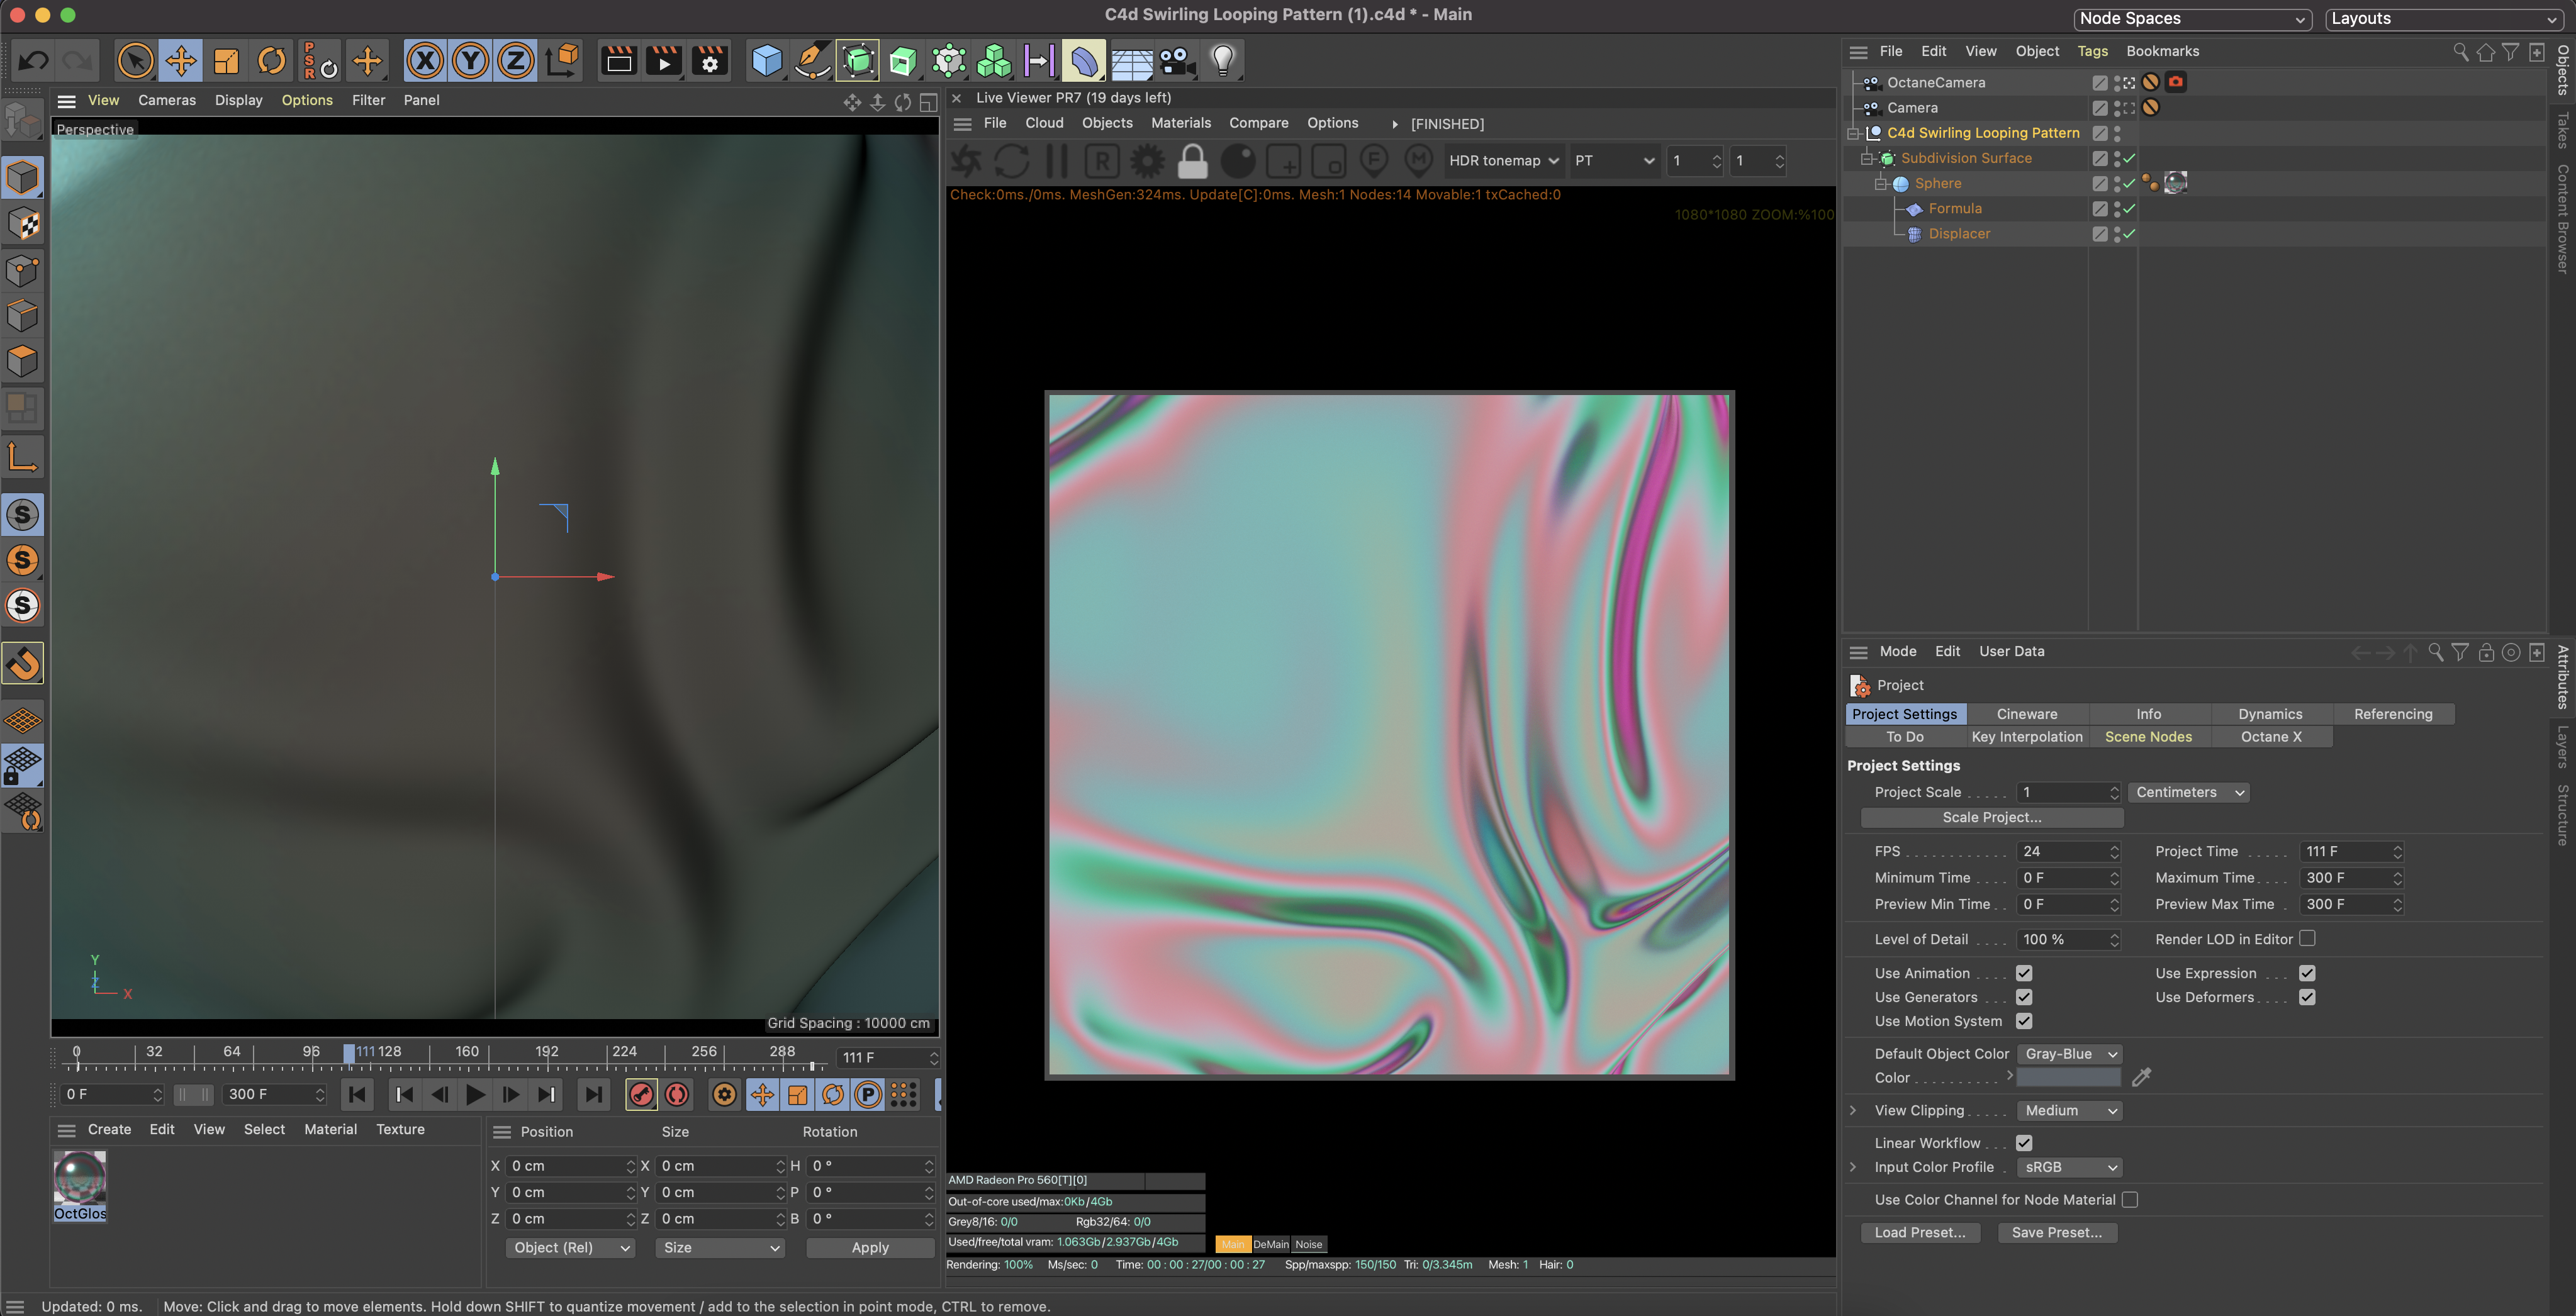The height and width of the screenshot is (1316, 2576).
Task: Toggle the Linear Workflow checkbox
Action: 2023,1143
